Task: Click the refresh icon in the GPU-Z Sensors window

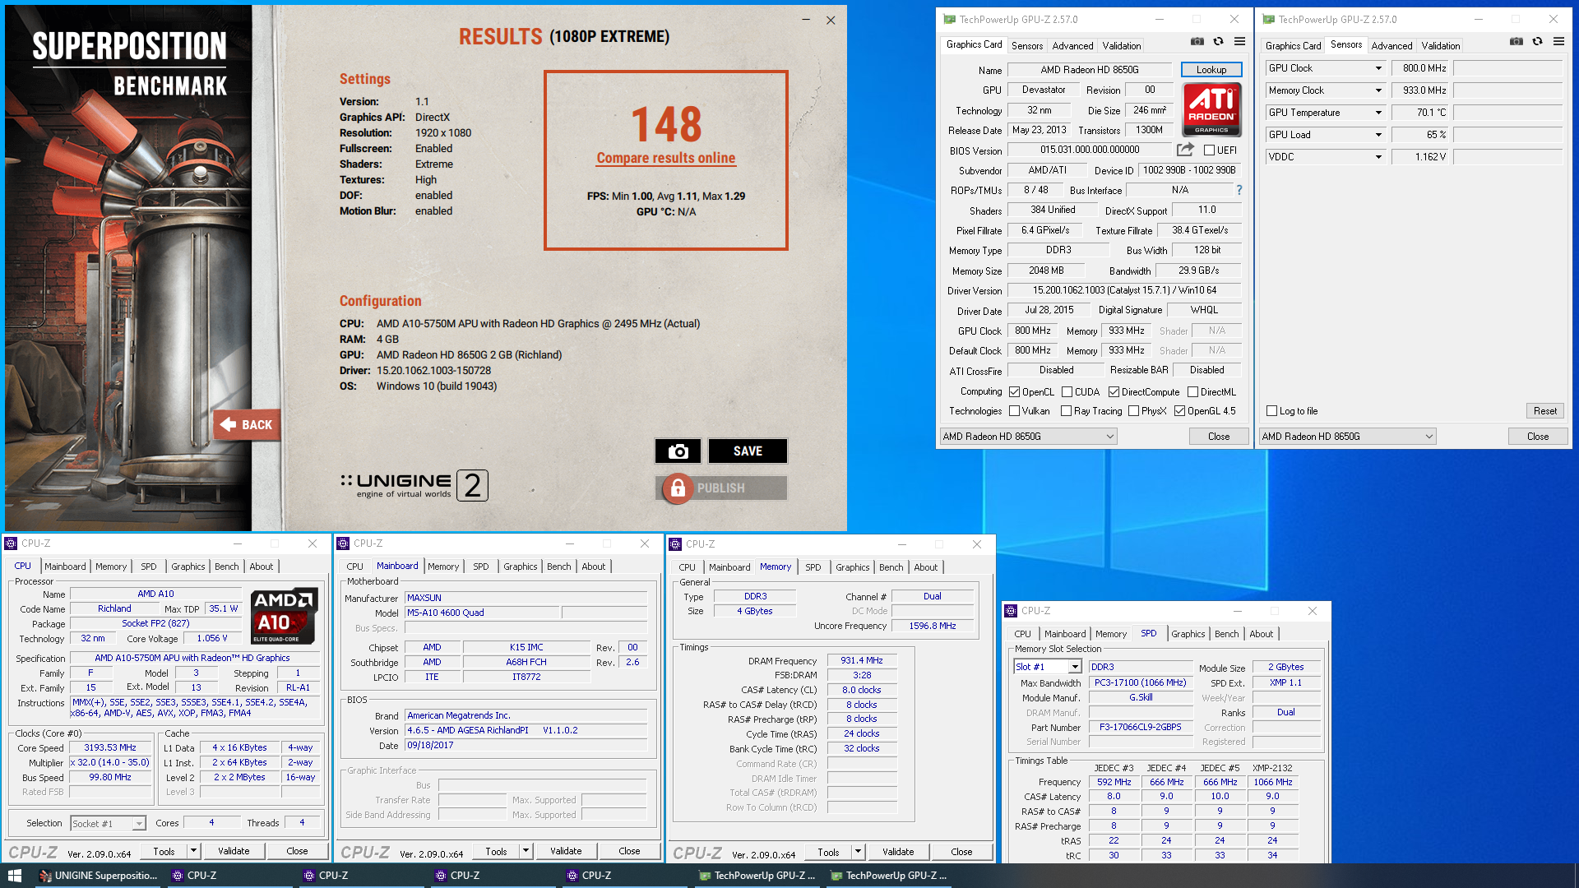Action: 1538,42
